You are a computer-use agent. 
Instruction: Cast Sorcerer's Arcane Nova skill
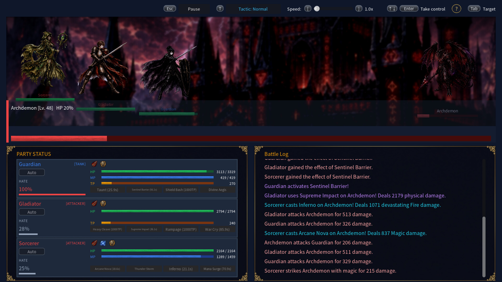(107, 269)
